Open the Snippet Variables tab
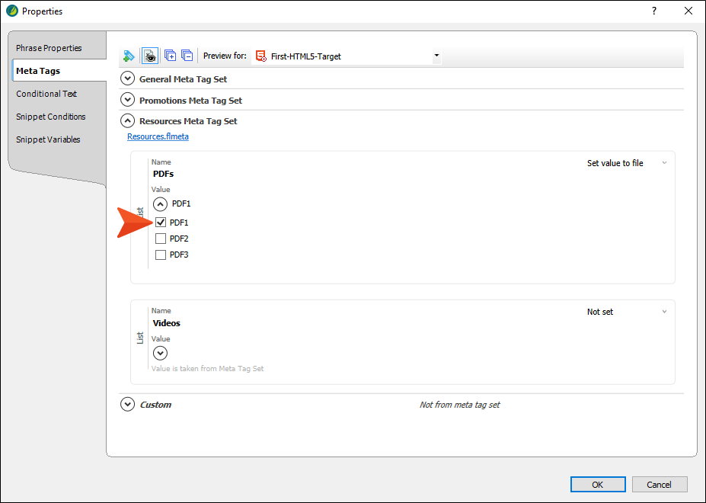This screenshot has width=706, height=503. (48, 139)
